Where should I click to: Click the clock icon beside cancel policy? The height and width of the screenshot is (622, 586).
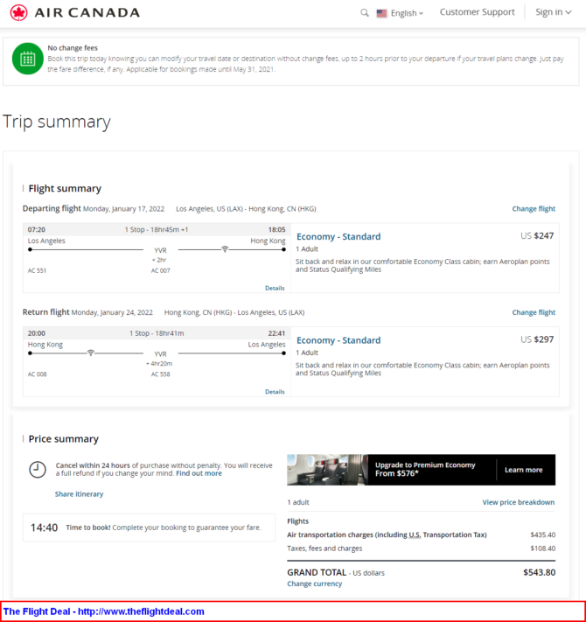click(38, 470)
